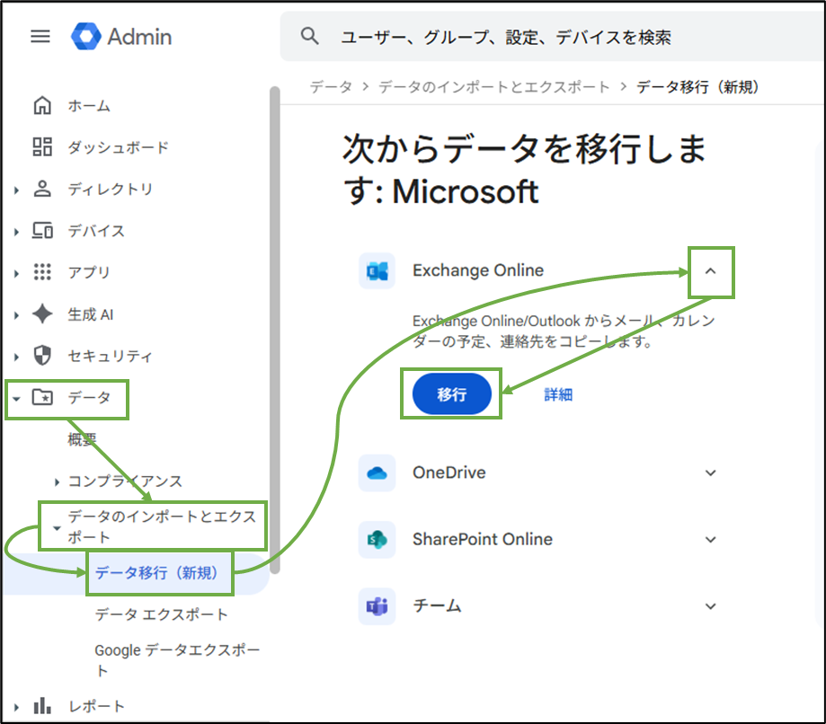Expand the レポート tree arrow
Screen dimensions: 826x724
click(x=16, y=707)
